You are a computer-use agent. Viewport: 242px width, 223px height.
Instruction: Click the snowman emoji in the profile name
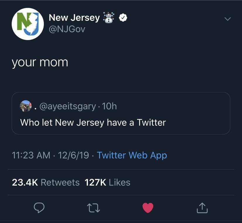click(109, 18)
